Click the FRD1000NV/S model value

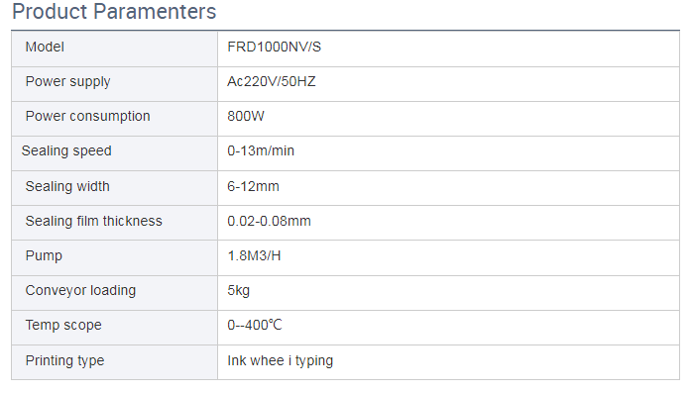tap(274, 47)
